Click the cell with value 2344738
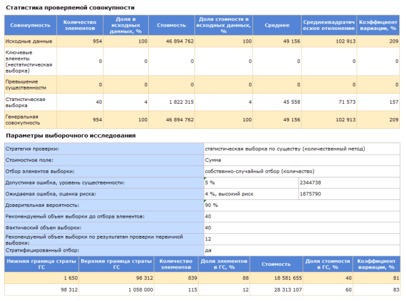This screenshot has height=301, width=406. point(349,182)
